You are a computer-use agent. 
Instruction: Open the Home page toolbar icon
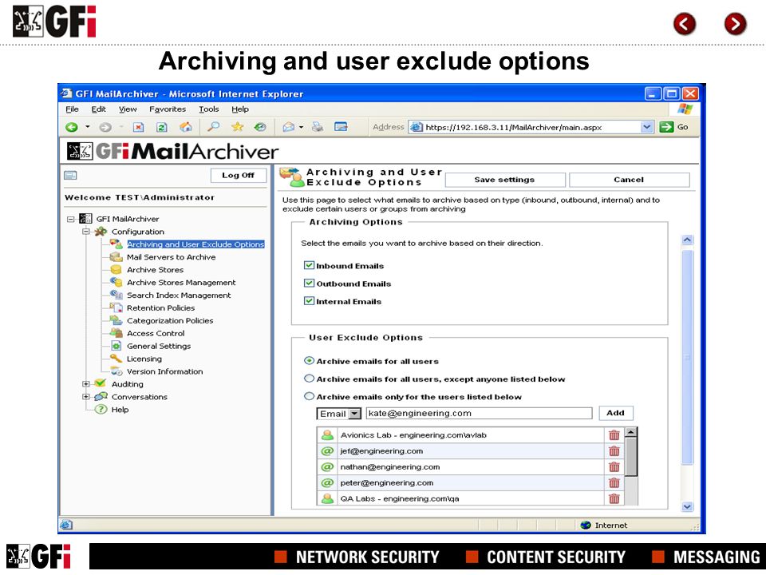click(x=186, y=127)
